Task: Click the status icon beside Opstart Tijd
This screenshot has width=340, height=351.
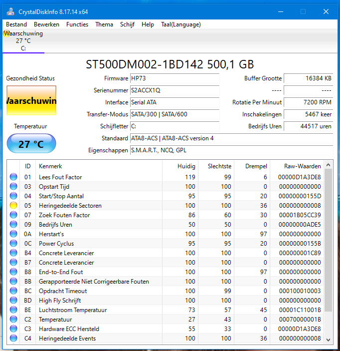Action: [13, 186]
